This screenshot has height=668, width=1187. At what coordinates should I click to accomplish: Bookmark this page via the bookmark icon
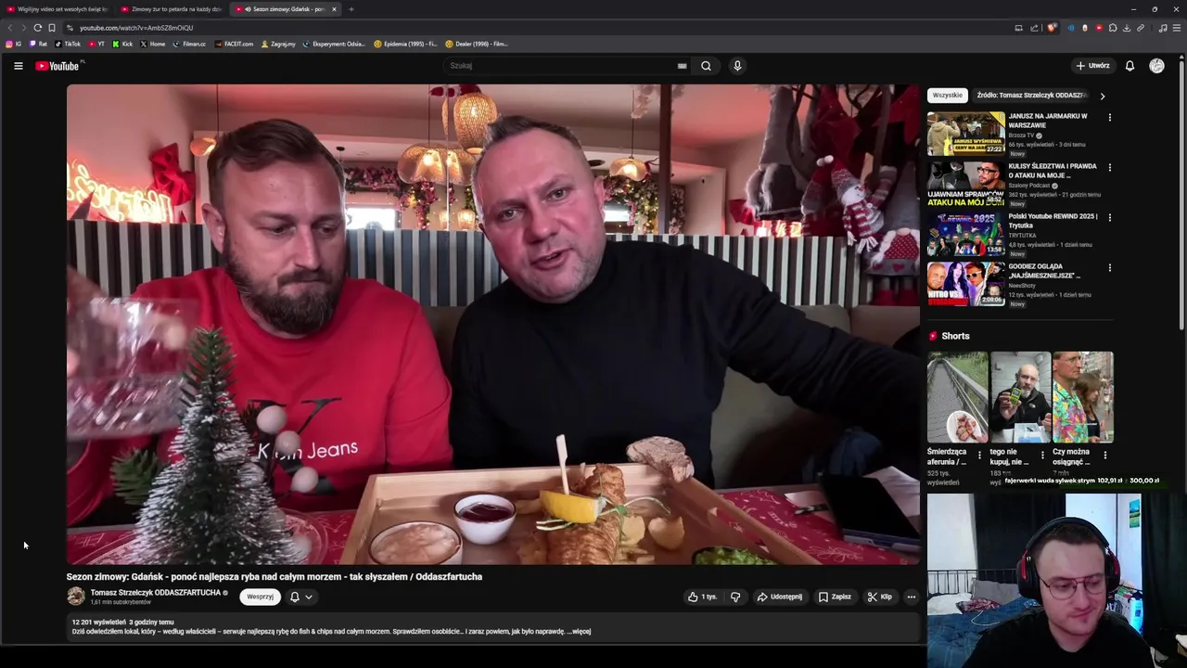pyautogui.click(x=52, y=28)
